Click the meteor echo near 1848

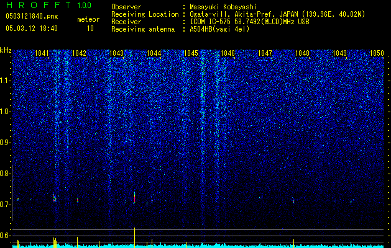click(x=294, y=201)
